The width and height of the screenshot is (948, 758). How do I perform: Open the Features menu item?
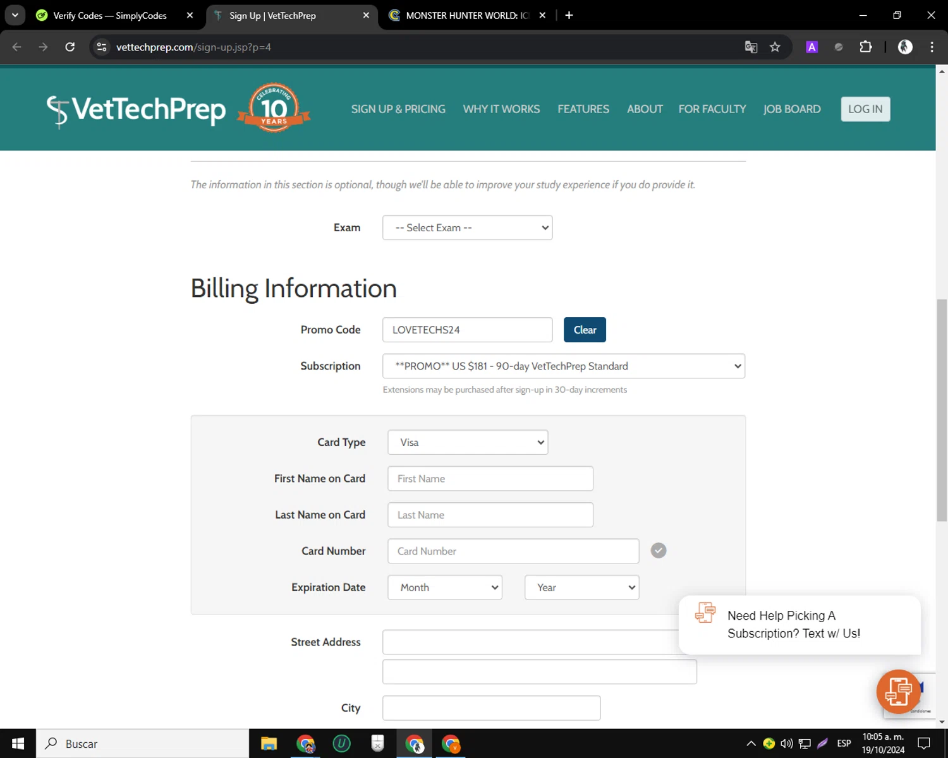(x=583, y=109)
